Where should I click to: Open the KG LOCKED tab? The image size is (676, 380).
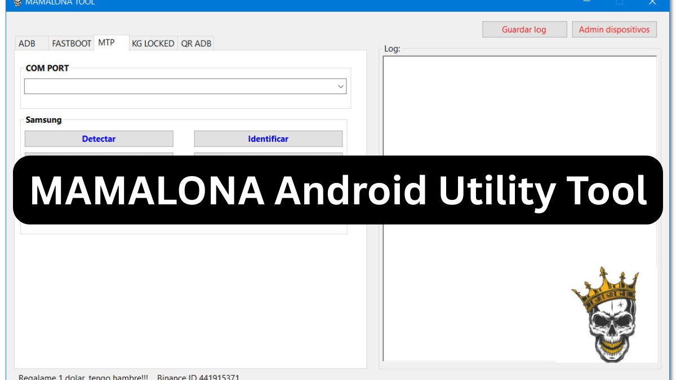153,43
